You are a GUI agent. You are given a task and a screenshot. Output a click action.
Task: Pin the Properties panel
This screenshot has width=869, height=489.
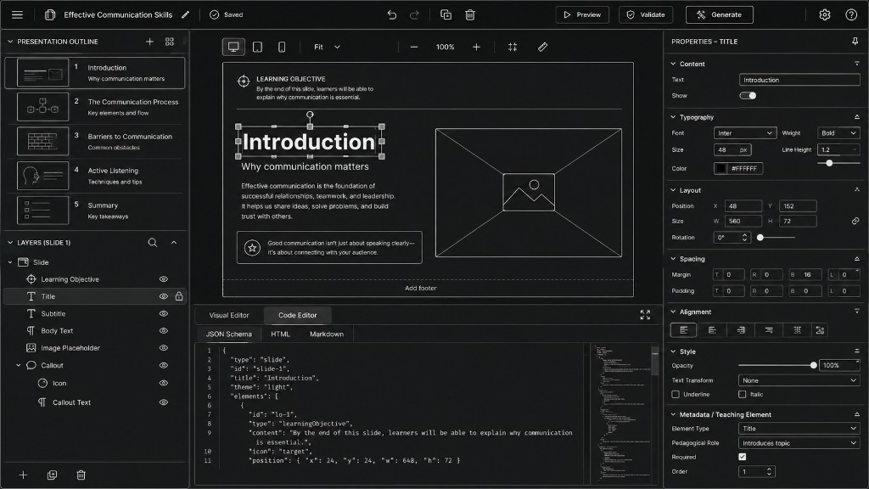point(855,42)
